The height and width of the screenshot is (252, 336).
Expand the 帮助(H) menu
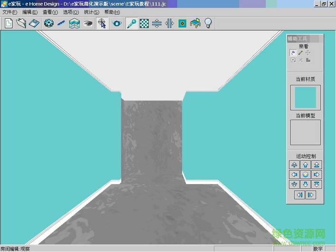pyautogui.click(x=112, y=12)
